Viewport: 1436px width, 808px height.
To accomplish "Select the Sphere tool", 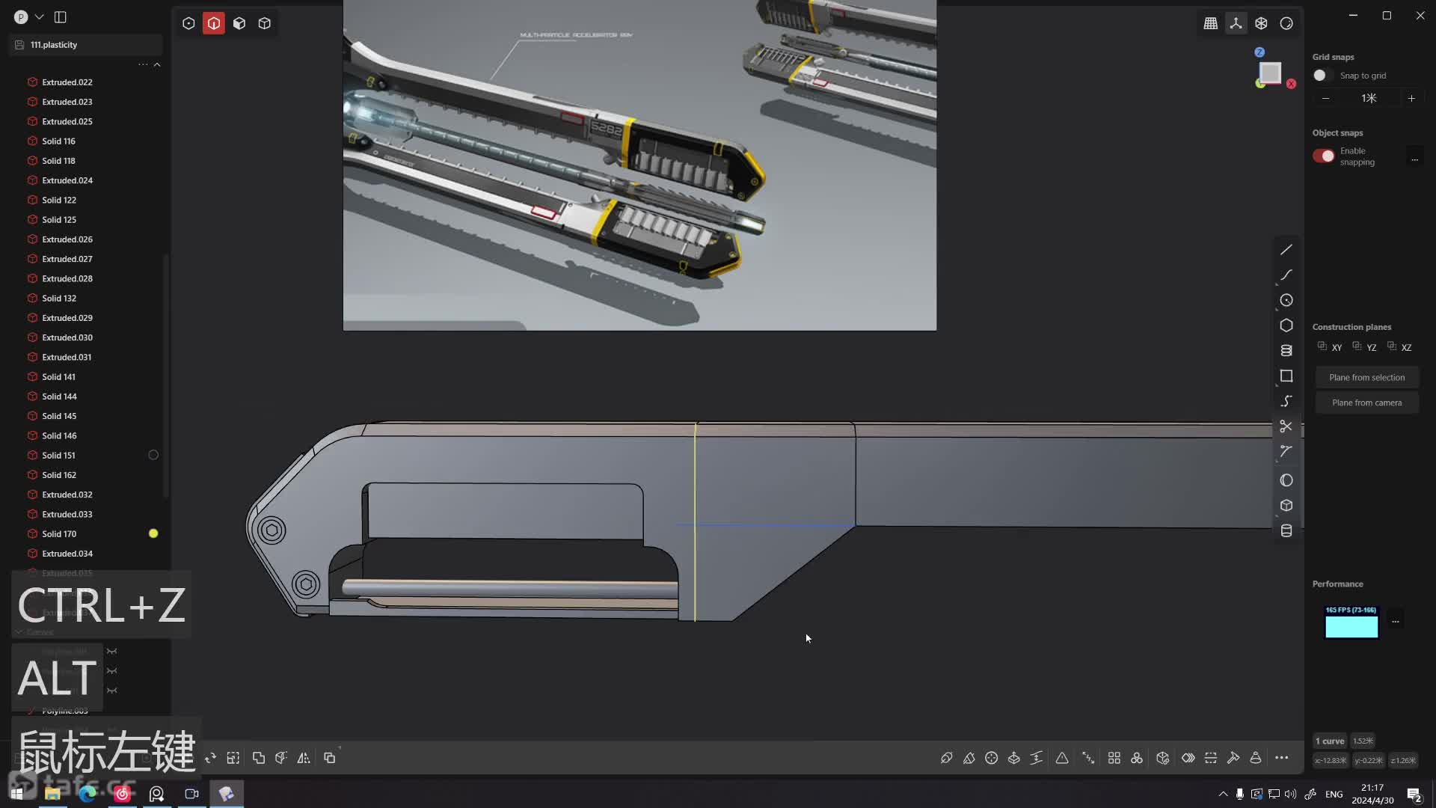I will coord(1286,480).
